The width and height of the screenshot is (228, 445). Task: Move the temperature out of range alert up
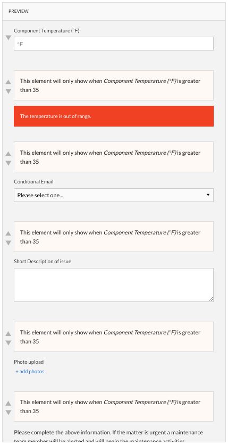pos(9,82)
